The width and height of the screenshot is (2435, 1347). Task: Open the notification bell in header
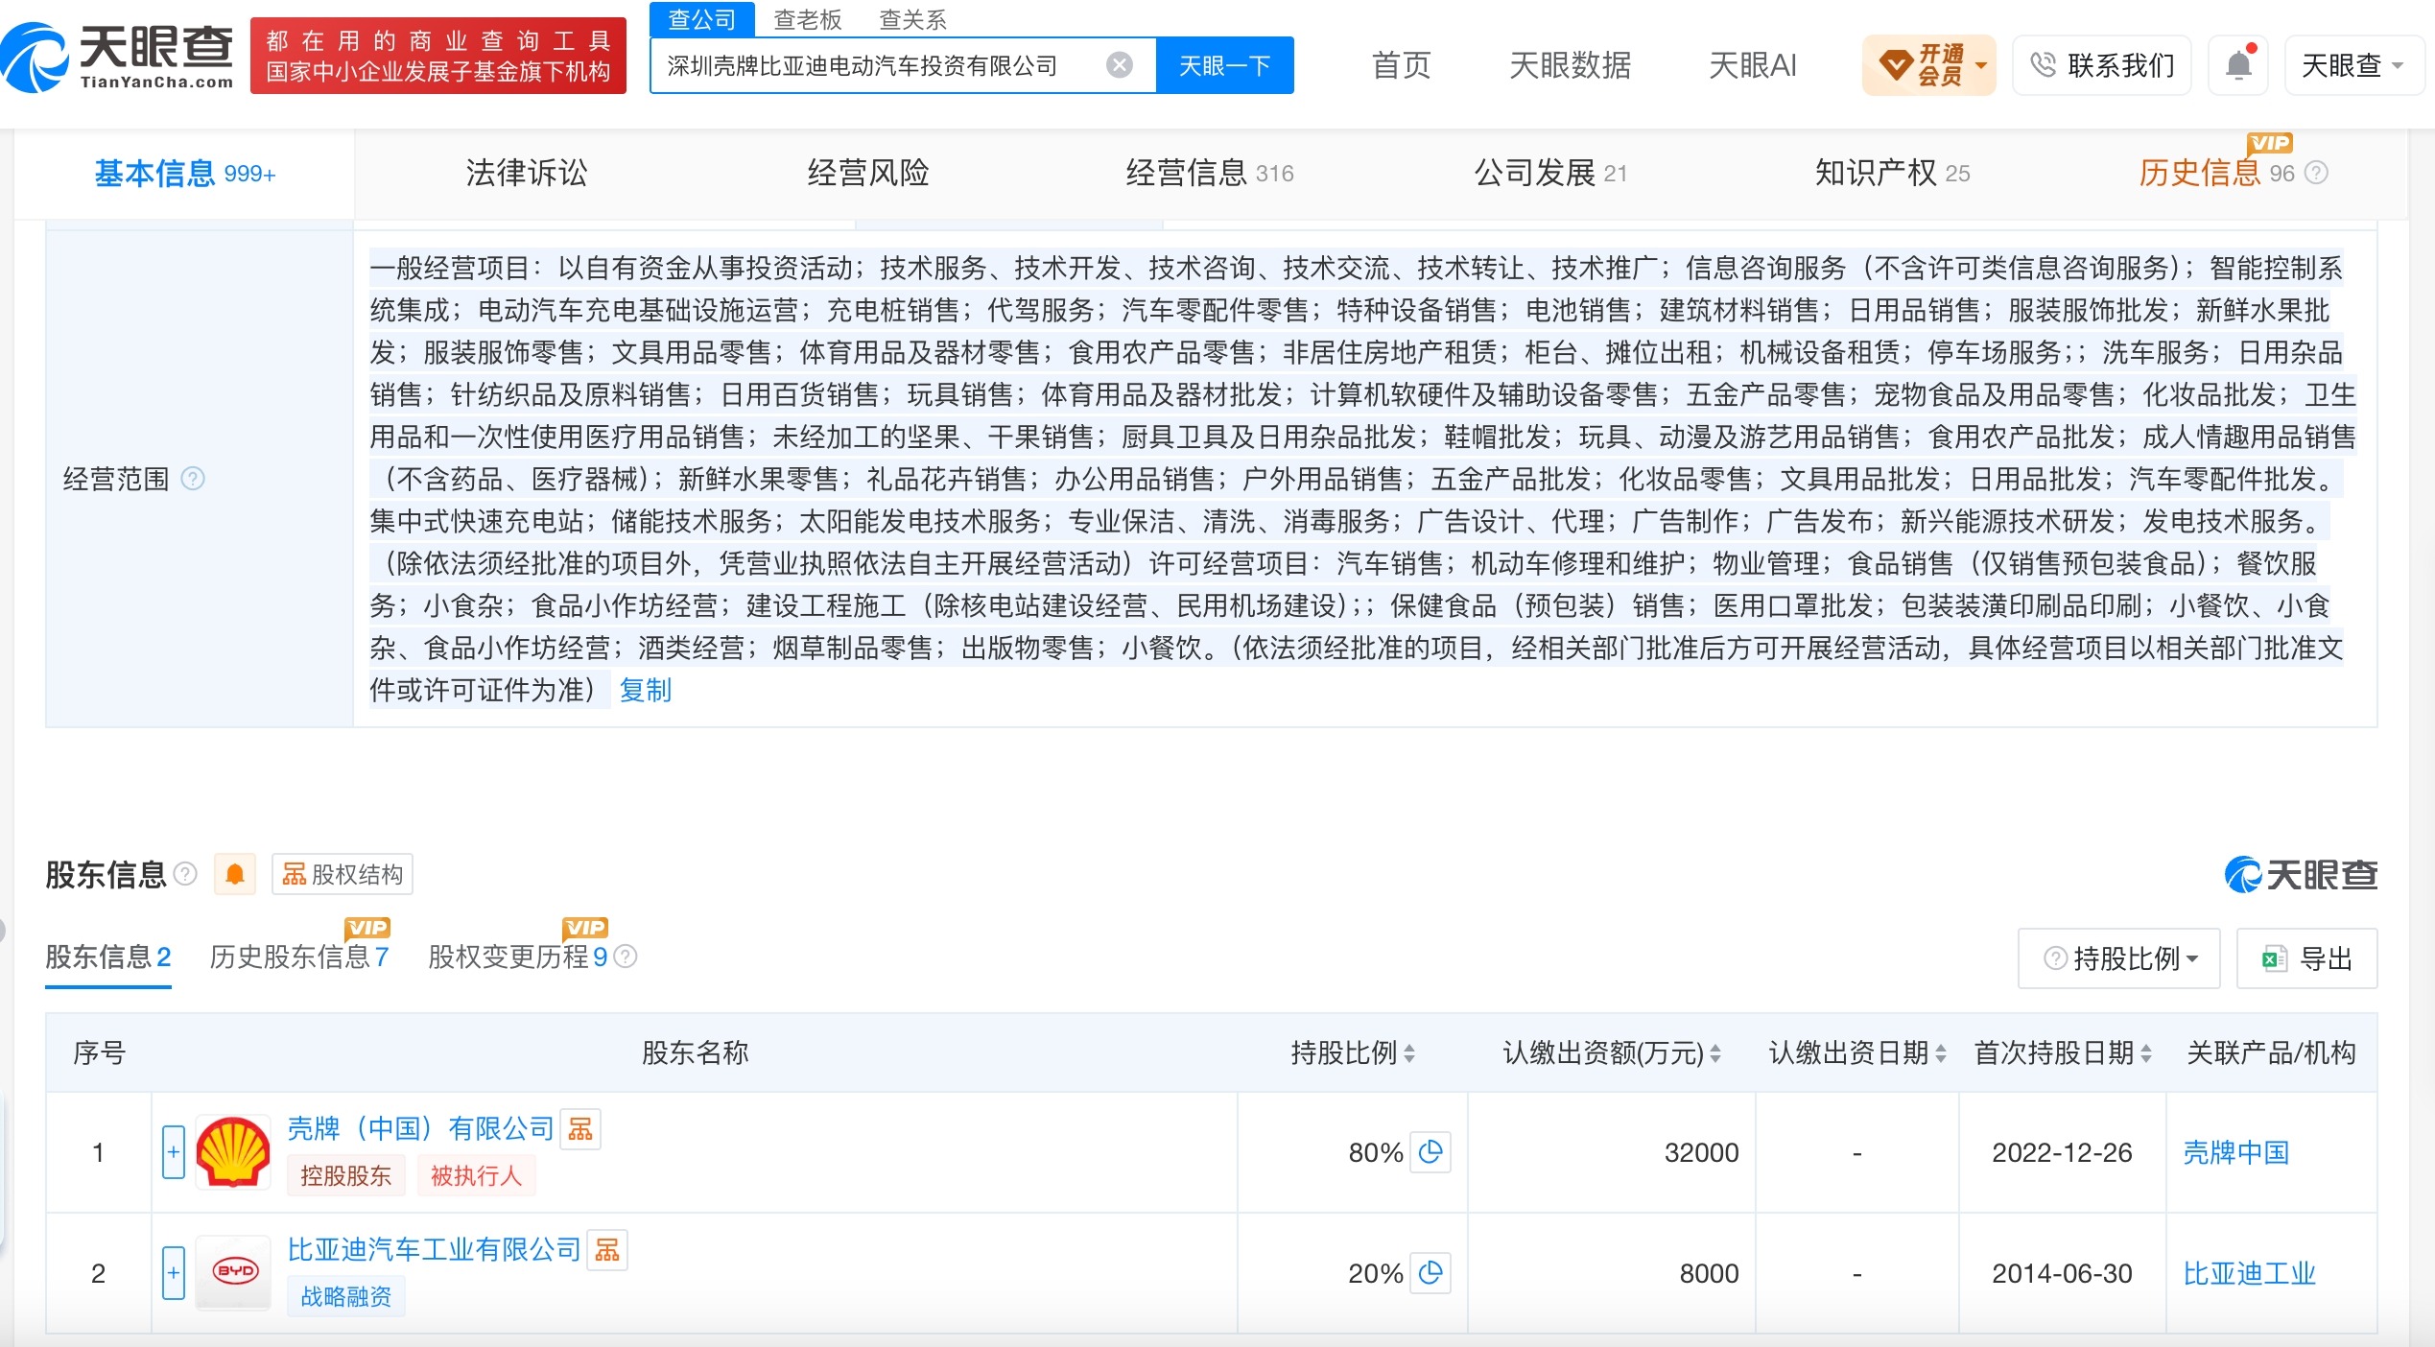pos(2238,65)
